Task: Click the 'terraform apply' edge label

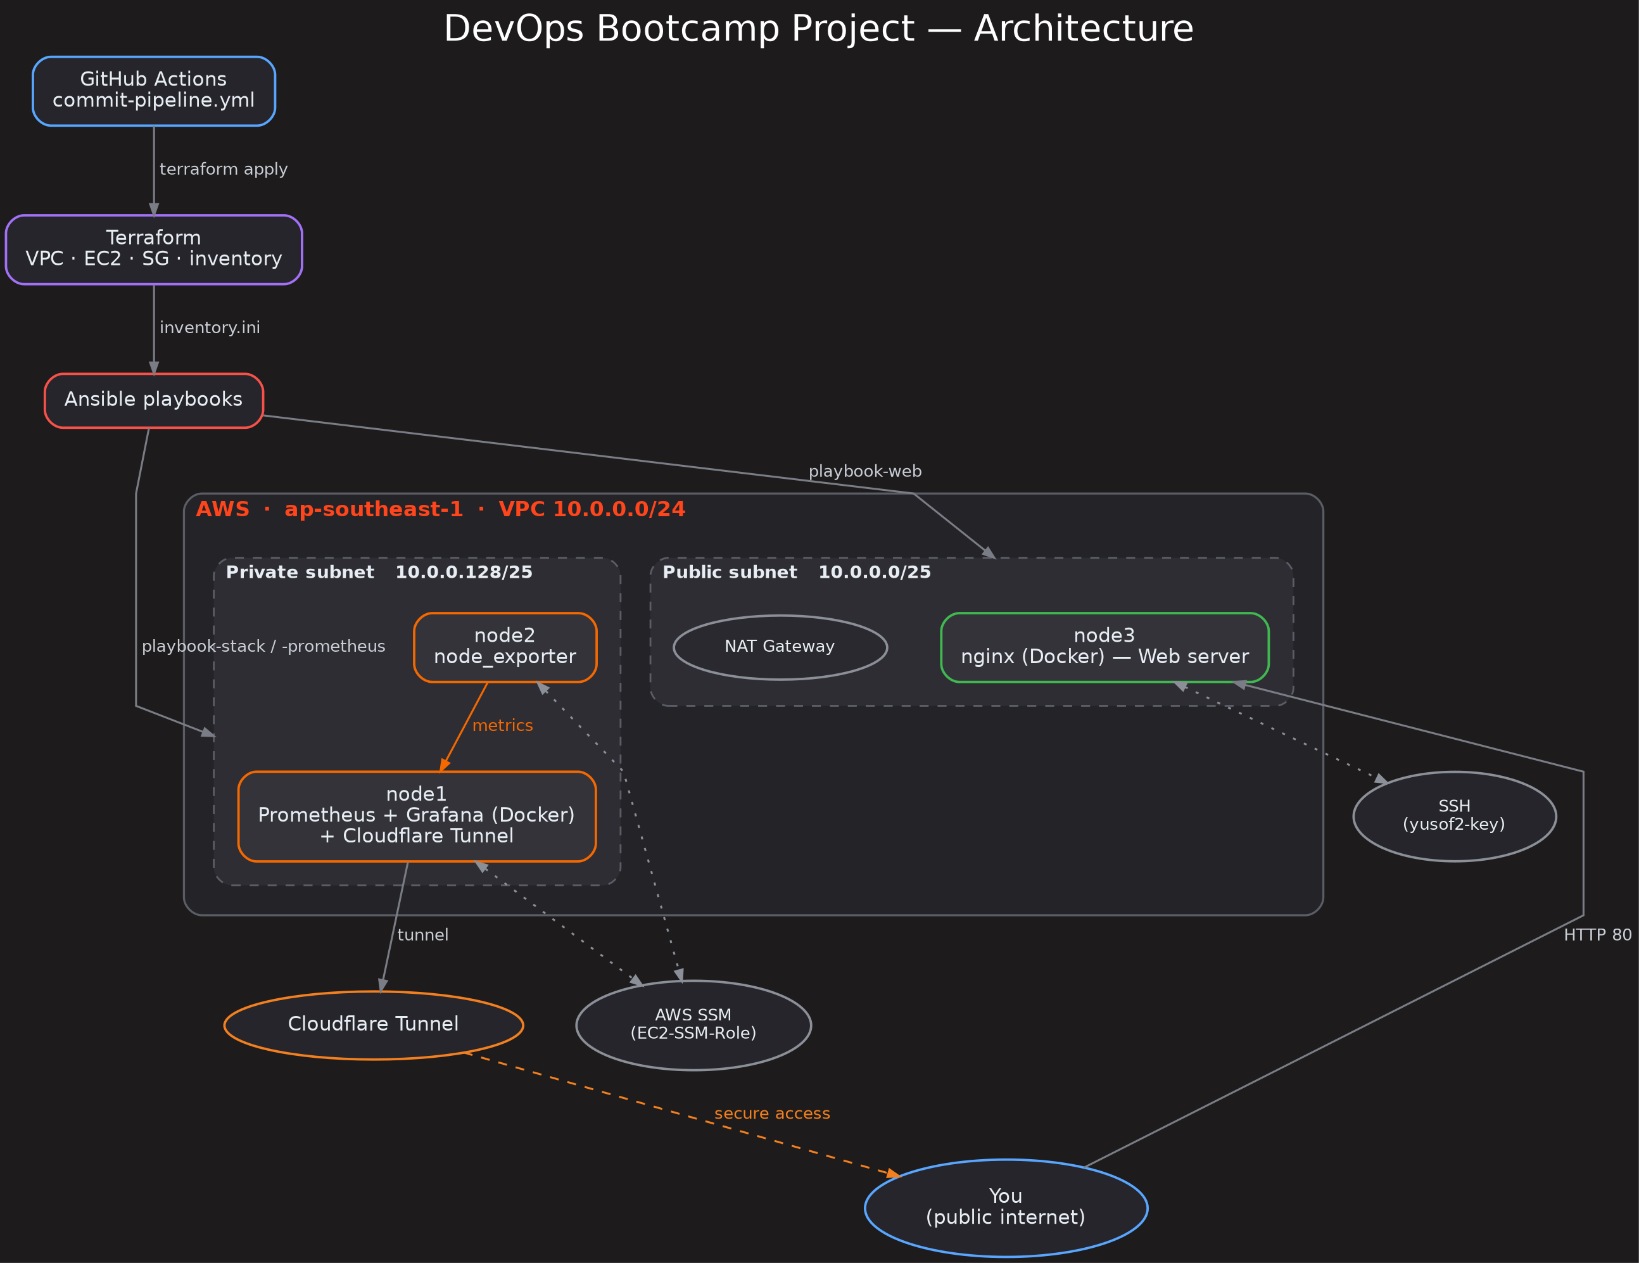Action: click(224, 170)
